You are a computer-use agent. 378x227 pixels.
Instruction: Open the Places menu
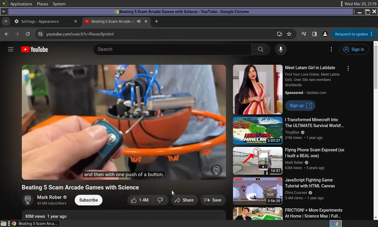click(43, 4)
